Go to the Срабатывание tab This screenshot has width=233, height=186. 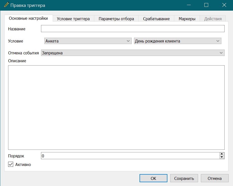156,19
